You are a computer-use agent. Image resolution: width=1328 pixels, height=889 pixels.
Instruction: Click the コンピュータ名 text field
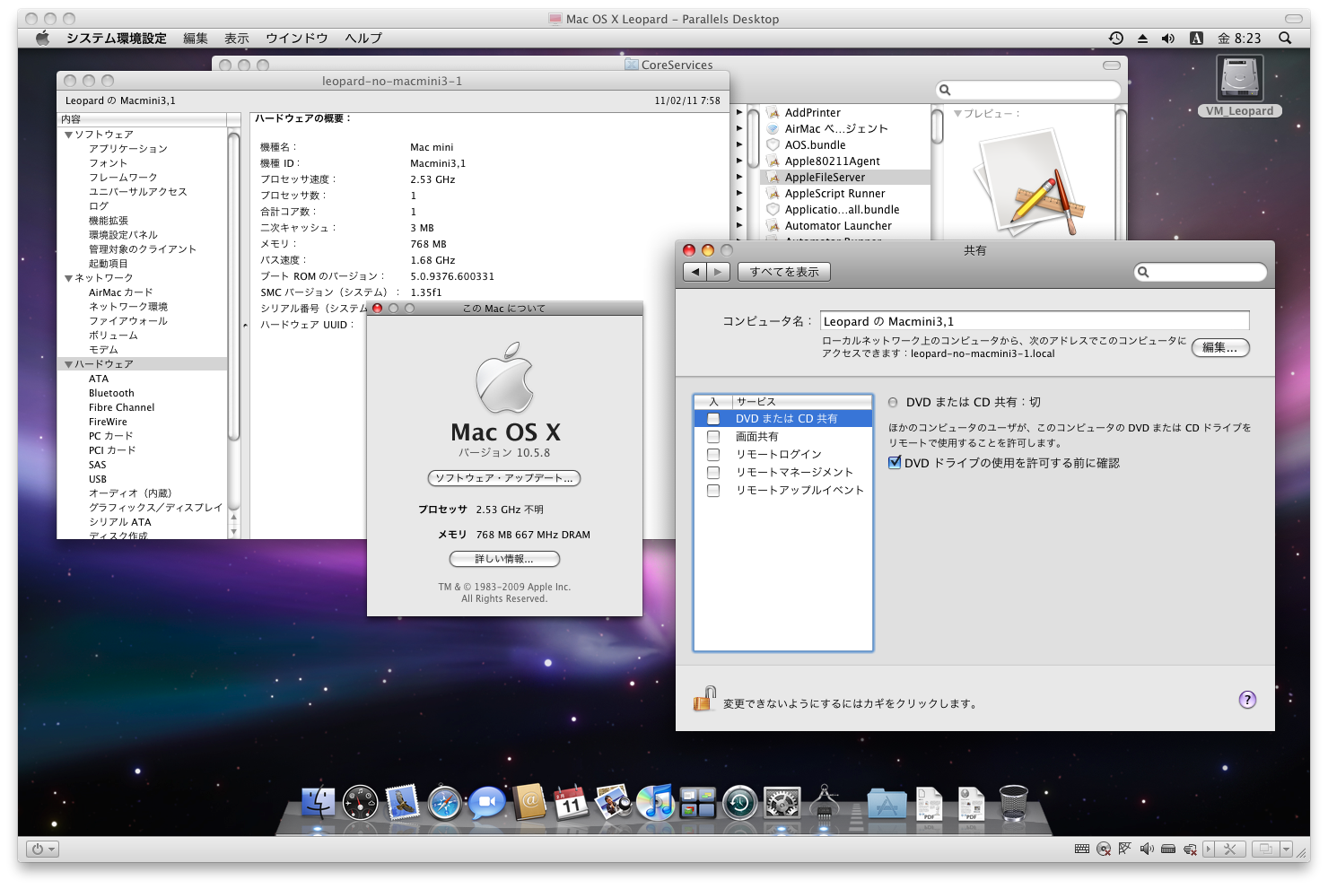(1034, 321)
